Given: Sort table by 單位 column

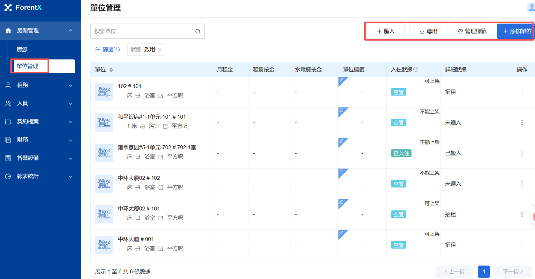Looking at the screenshot, I should (111, 70).
